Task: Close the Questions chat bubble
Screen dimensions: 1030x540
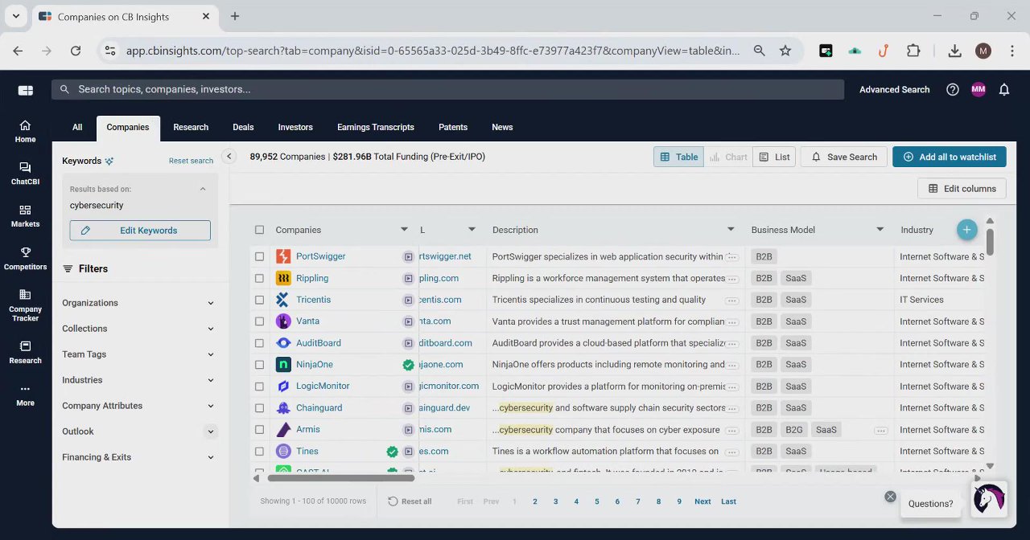Action: tap(890, 497)
